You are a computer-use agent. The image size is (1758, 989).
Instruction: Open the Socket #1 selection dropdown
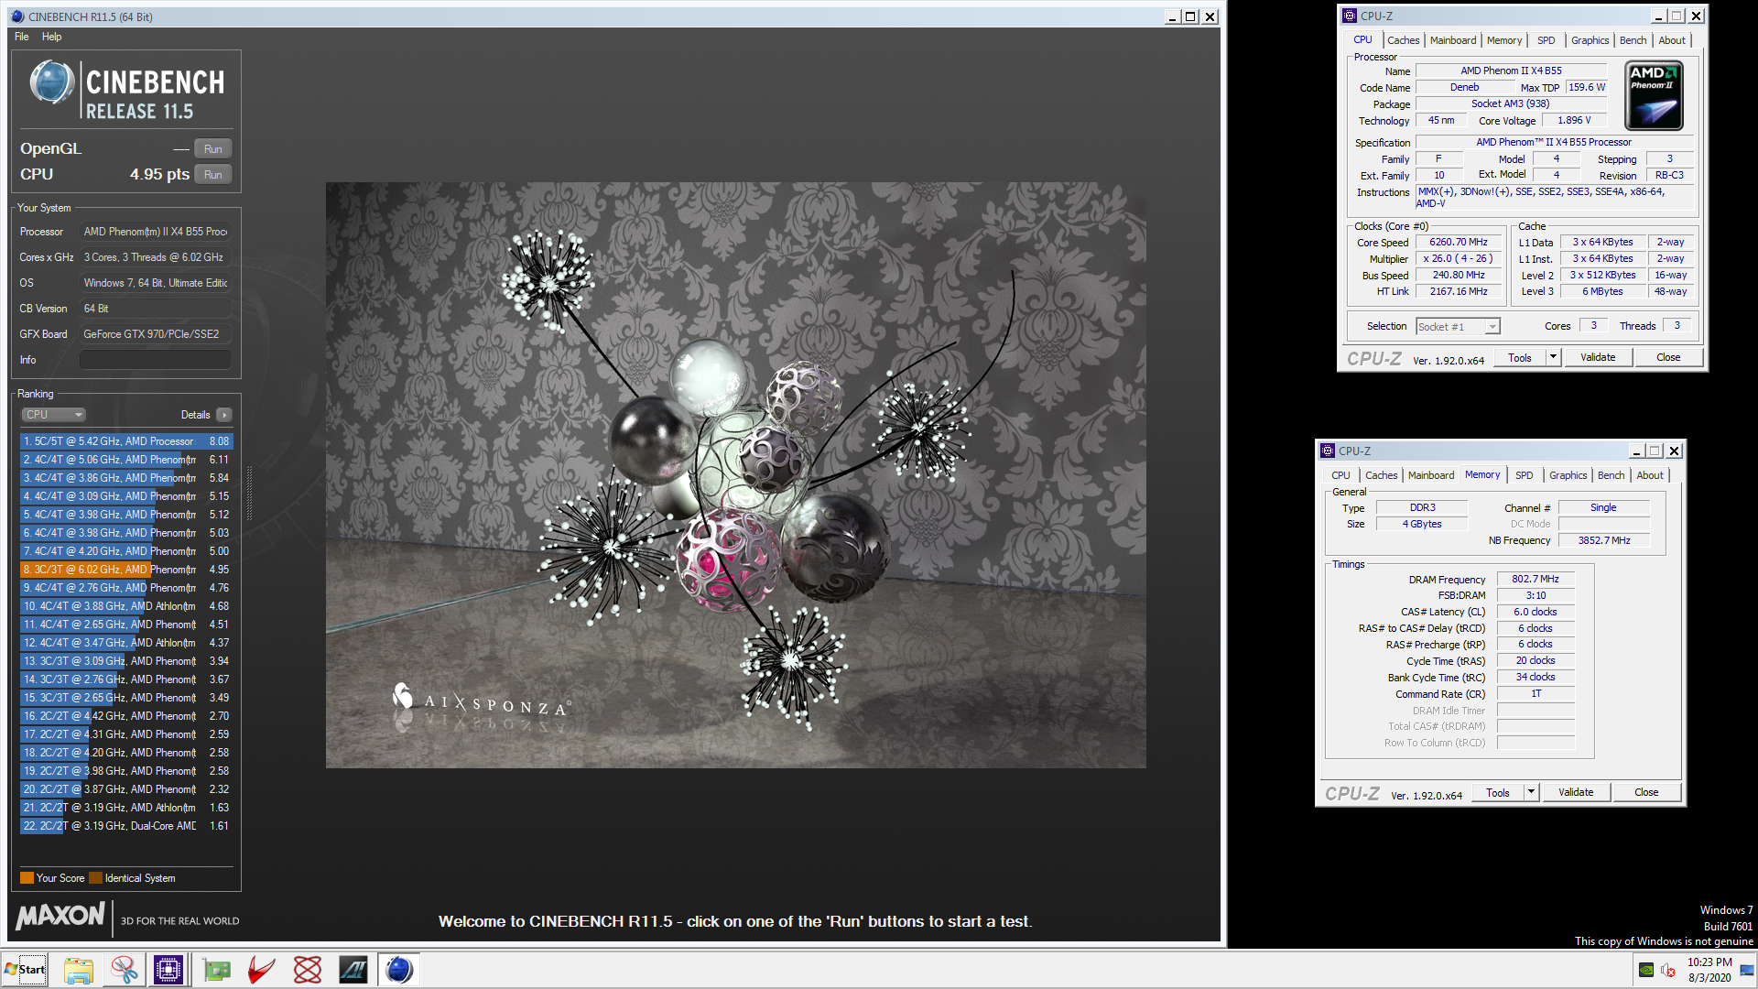coord(1458,327)
